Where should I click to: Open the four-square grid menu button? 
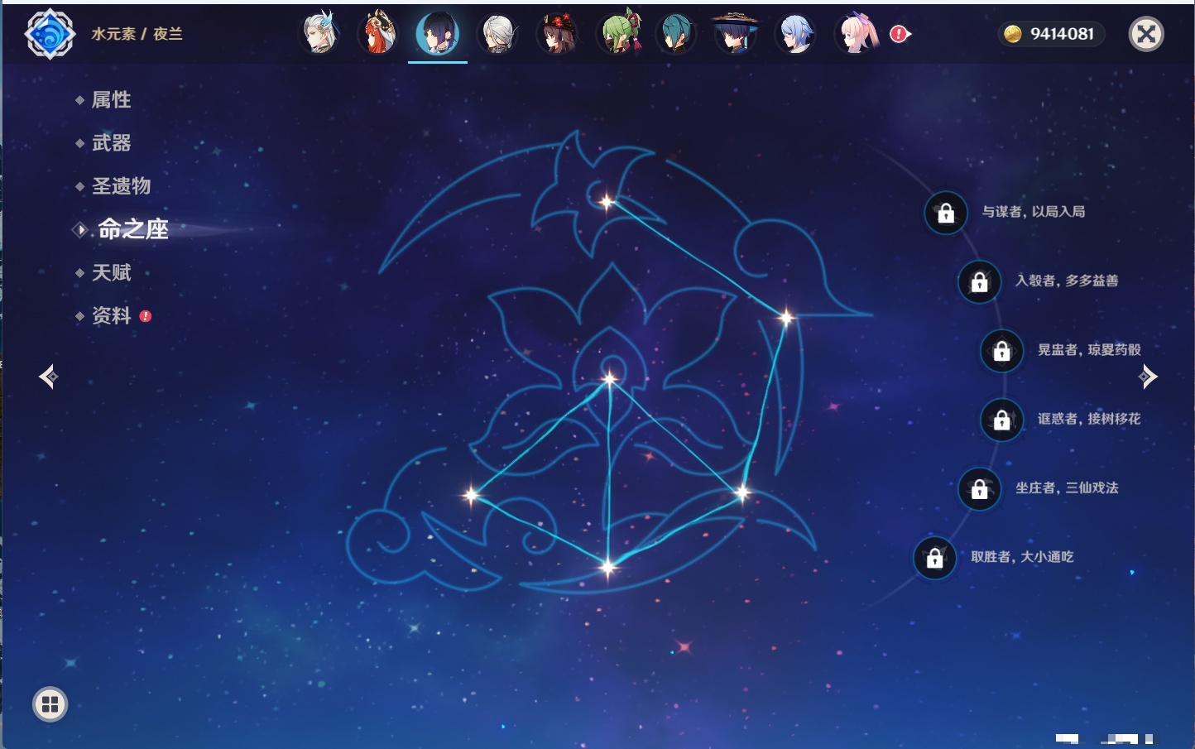click(50, 704)
